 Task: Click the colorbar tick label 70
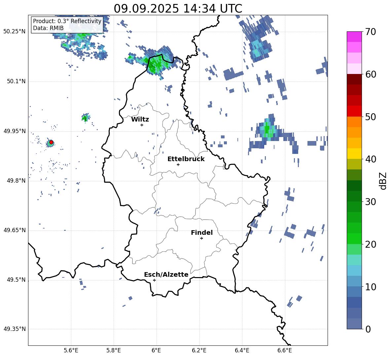(371, 32)
